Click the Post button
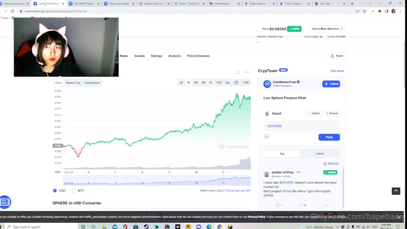407x229 pixels. (x=329, y=137)
